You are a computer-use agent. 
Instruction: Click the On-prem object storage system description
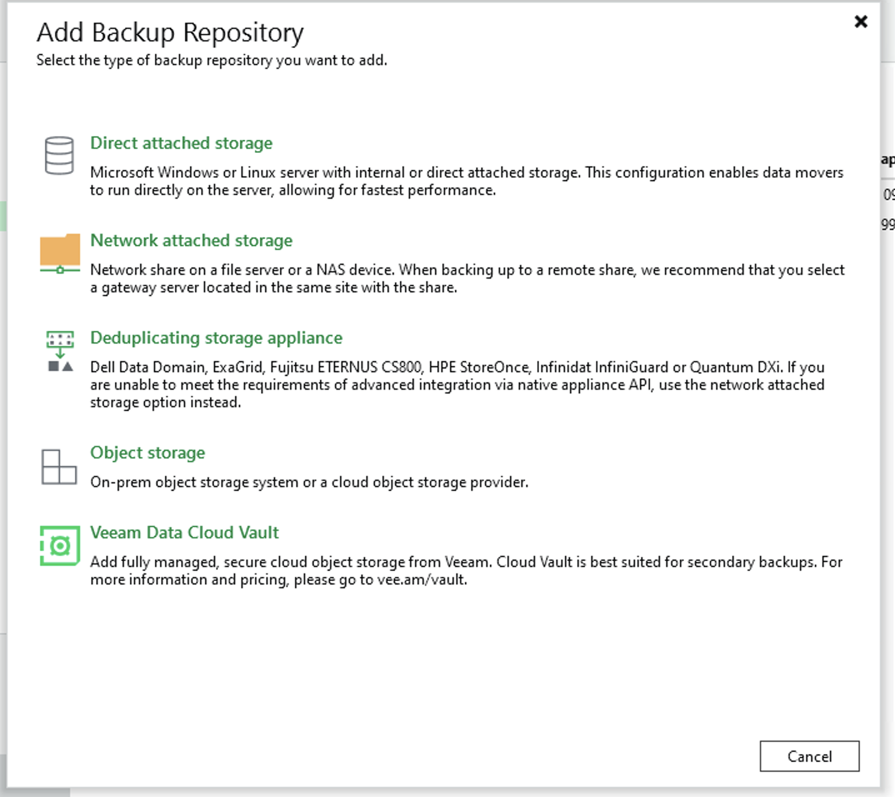pos(309,482)
